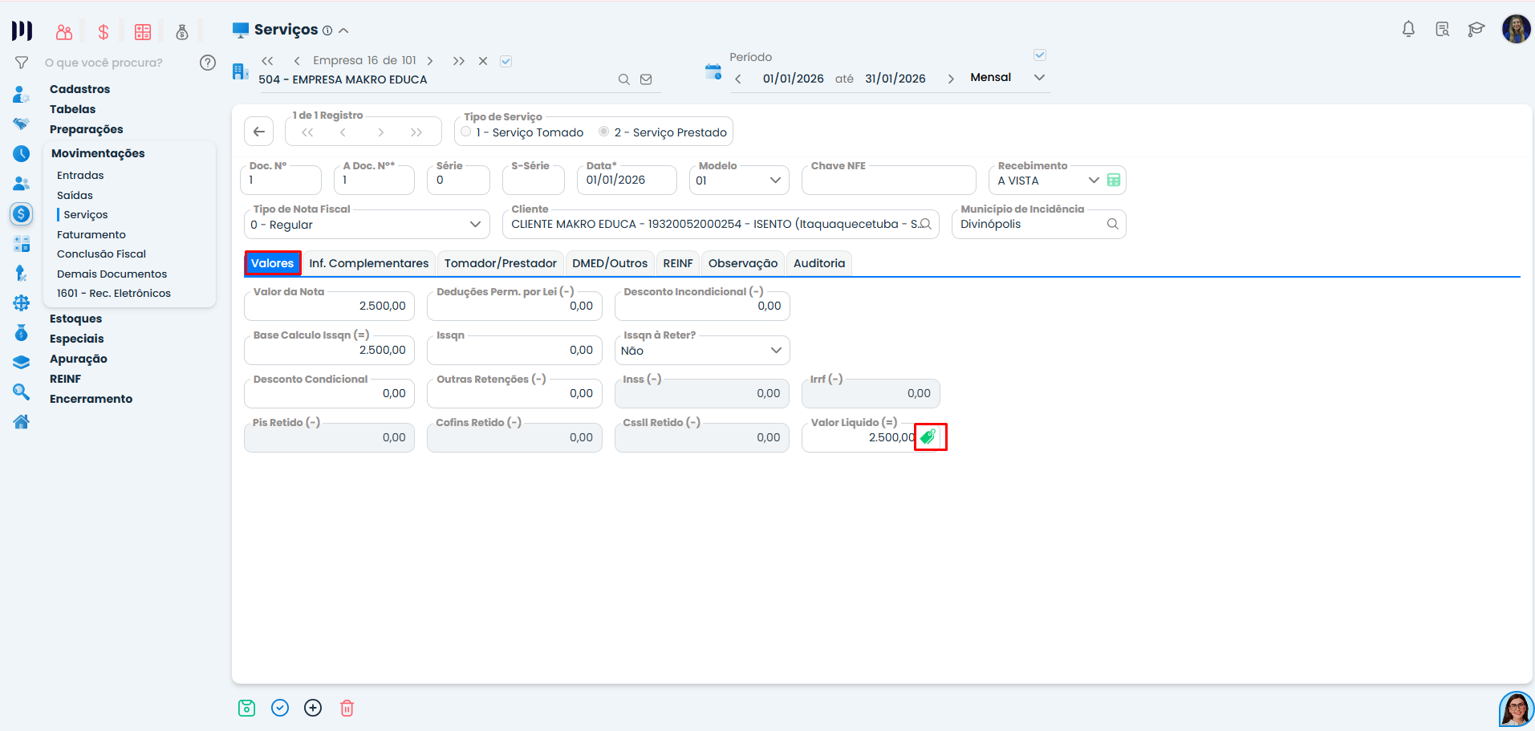Open the Auditoria tab
The image size is (1535, 731).
819,263
